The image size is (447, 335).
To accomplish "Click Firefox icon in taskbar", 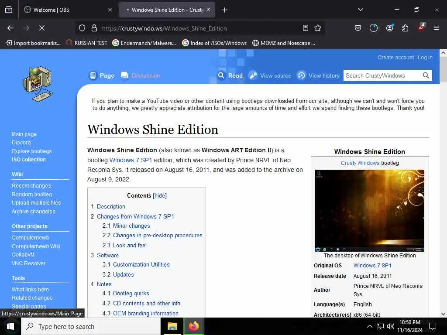I will (x=193, y=326).
